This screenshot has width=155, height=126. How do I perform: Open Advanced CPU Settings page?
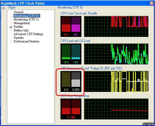click(x=28, y=34)
